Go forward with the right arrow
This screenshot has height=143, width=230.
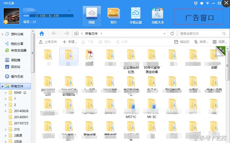coord(66,33)
